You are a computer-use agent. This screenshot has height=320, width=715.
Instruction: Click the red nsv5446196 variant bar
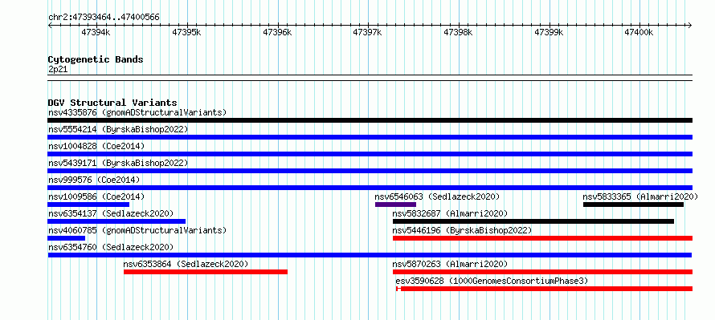542,238
